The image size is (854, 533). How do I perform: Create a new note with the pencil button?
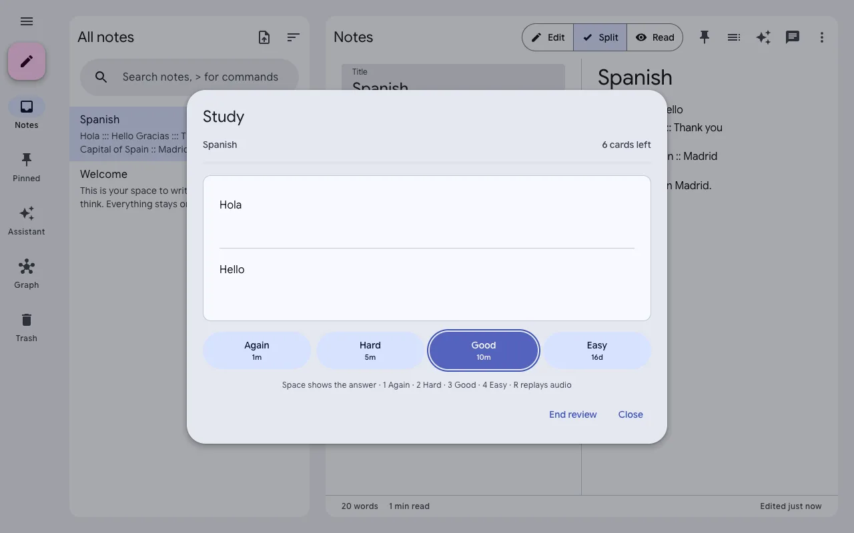tap(27, 61)
